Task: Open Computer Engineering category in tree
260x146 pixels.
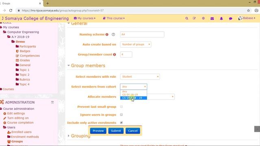Action: pos(23,32)
